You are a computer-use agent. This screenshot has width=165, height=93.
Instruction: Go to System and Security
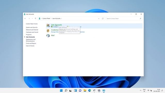(x=32, y=27)
